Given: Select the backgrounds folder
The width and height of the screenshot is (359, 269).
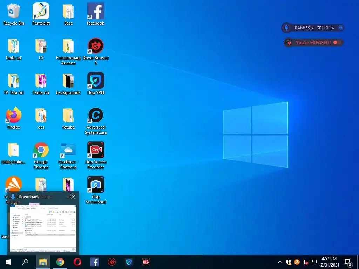Looking at the screenshot, I should pyautogui.click(x=68, y=84).
